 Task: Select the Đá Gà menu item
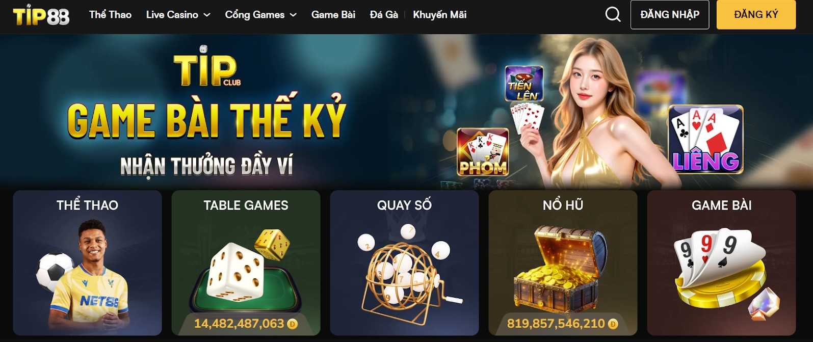[x=384, y=15]
